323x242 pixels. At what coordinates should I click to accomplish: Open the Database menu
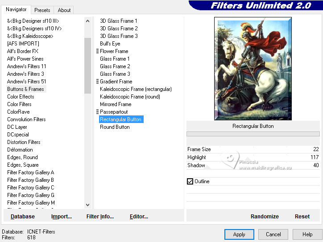tap(23, 217)
